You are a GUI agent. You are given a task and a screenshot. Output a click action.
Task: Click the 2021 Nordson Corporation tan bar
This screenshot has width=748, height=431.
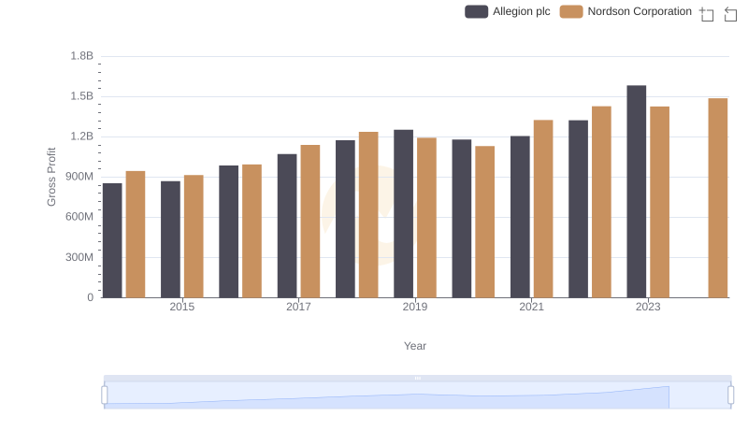[543, 208]
